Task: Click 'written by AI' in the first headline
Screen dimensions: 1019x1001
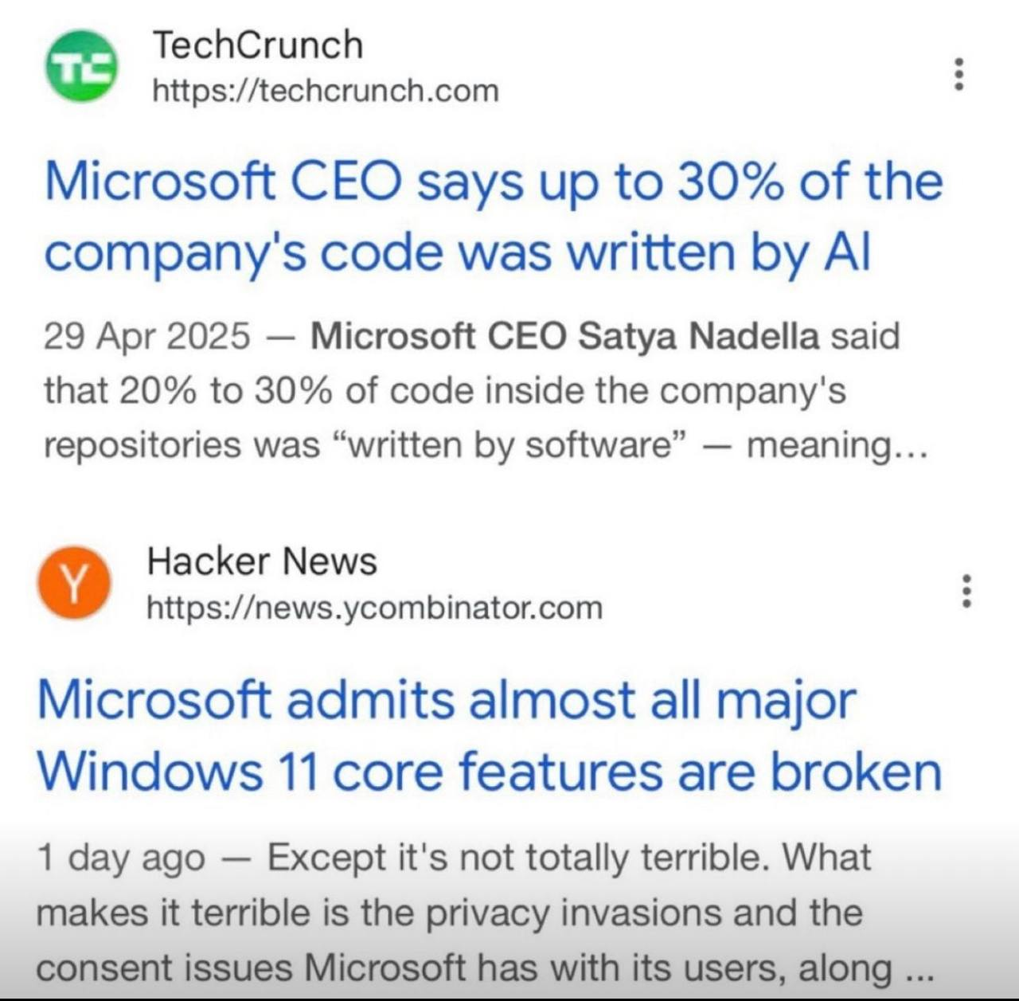Action: [718, 252]
